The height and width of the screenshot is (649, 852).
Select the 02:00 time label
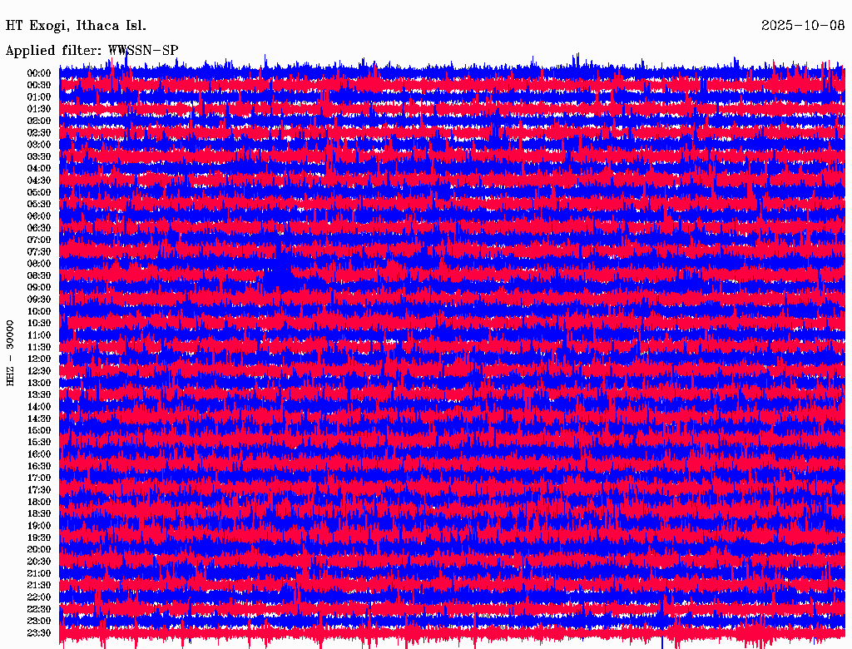pyautogui.click(x=39, y=121)
